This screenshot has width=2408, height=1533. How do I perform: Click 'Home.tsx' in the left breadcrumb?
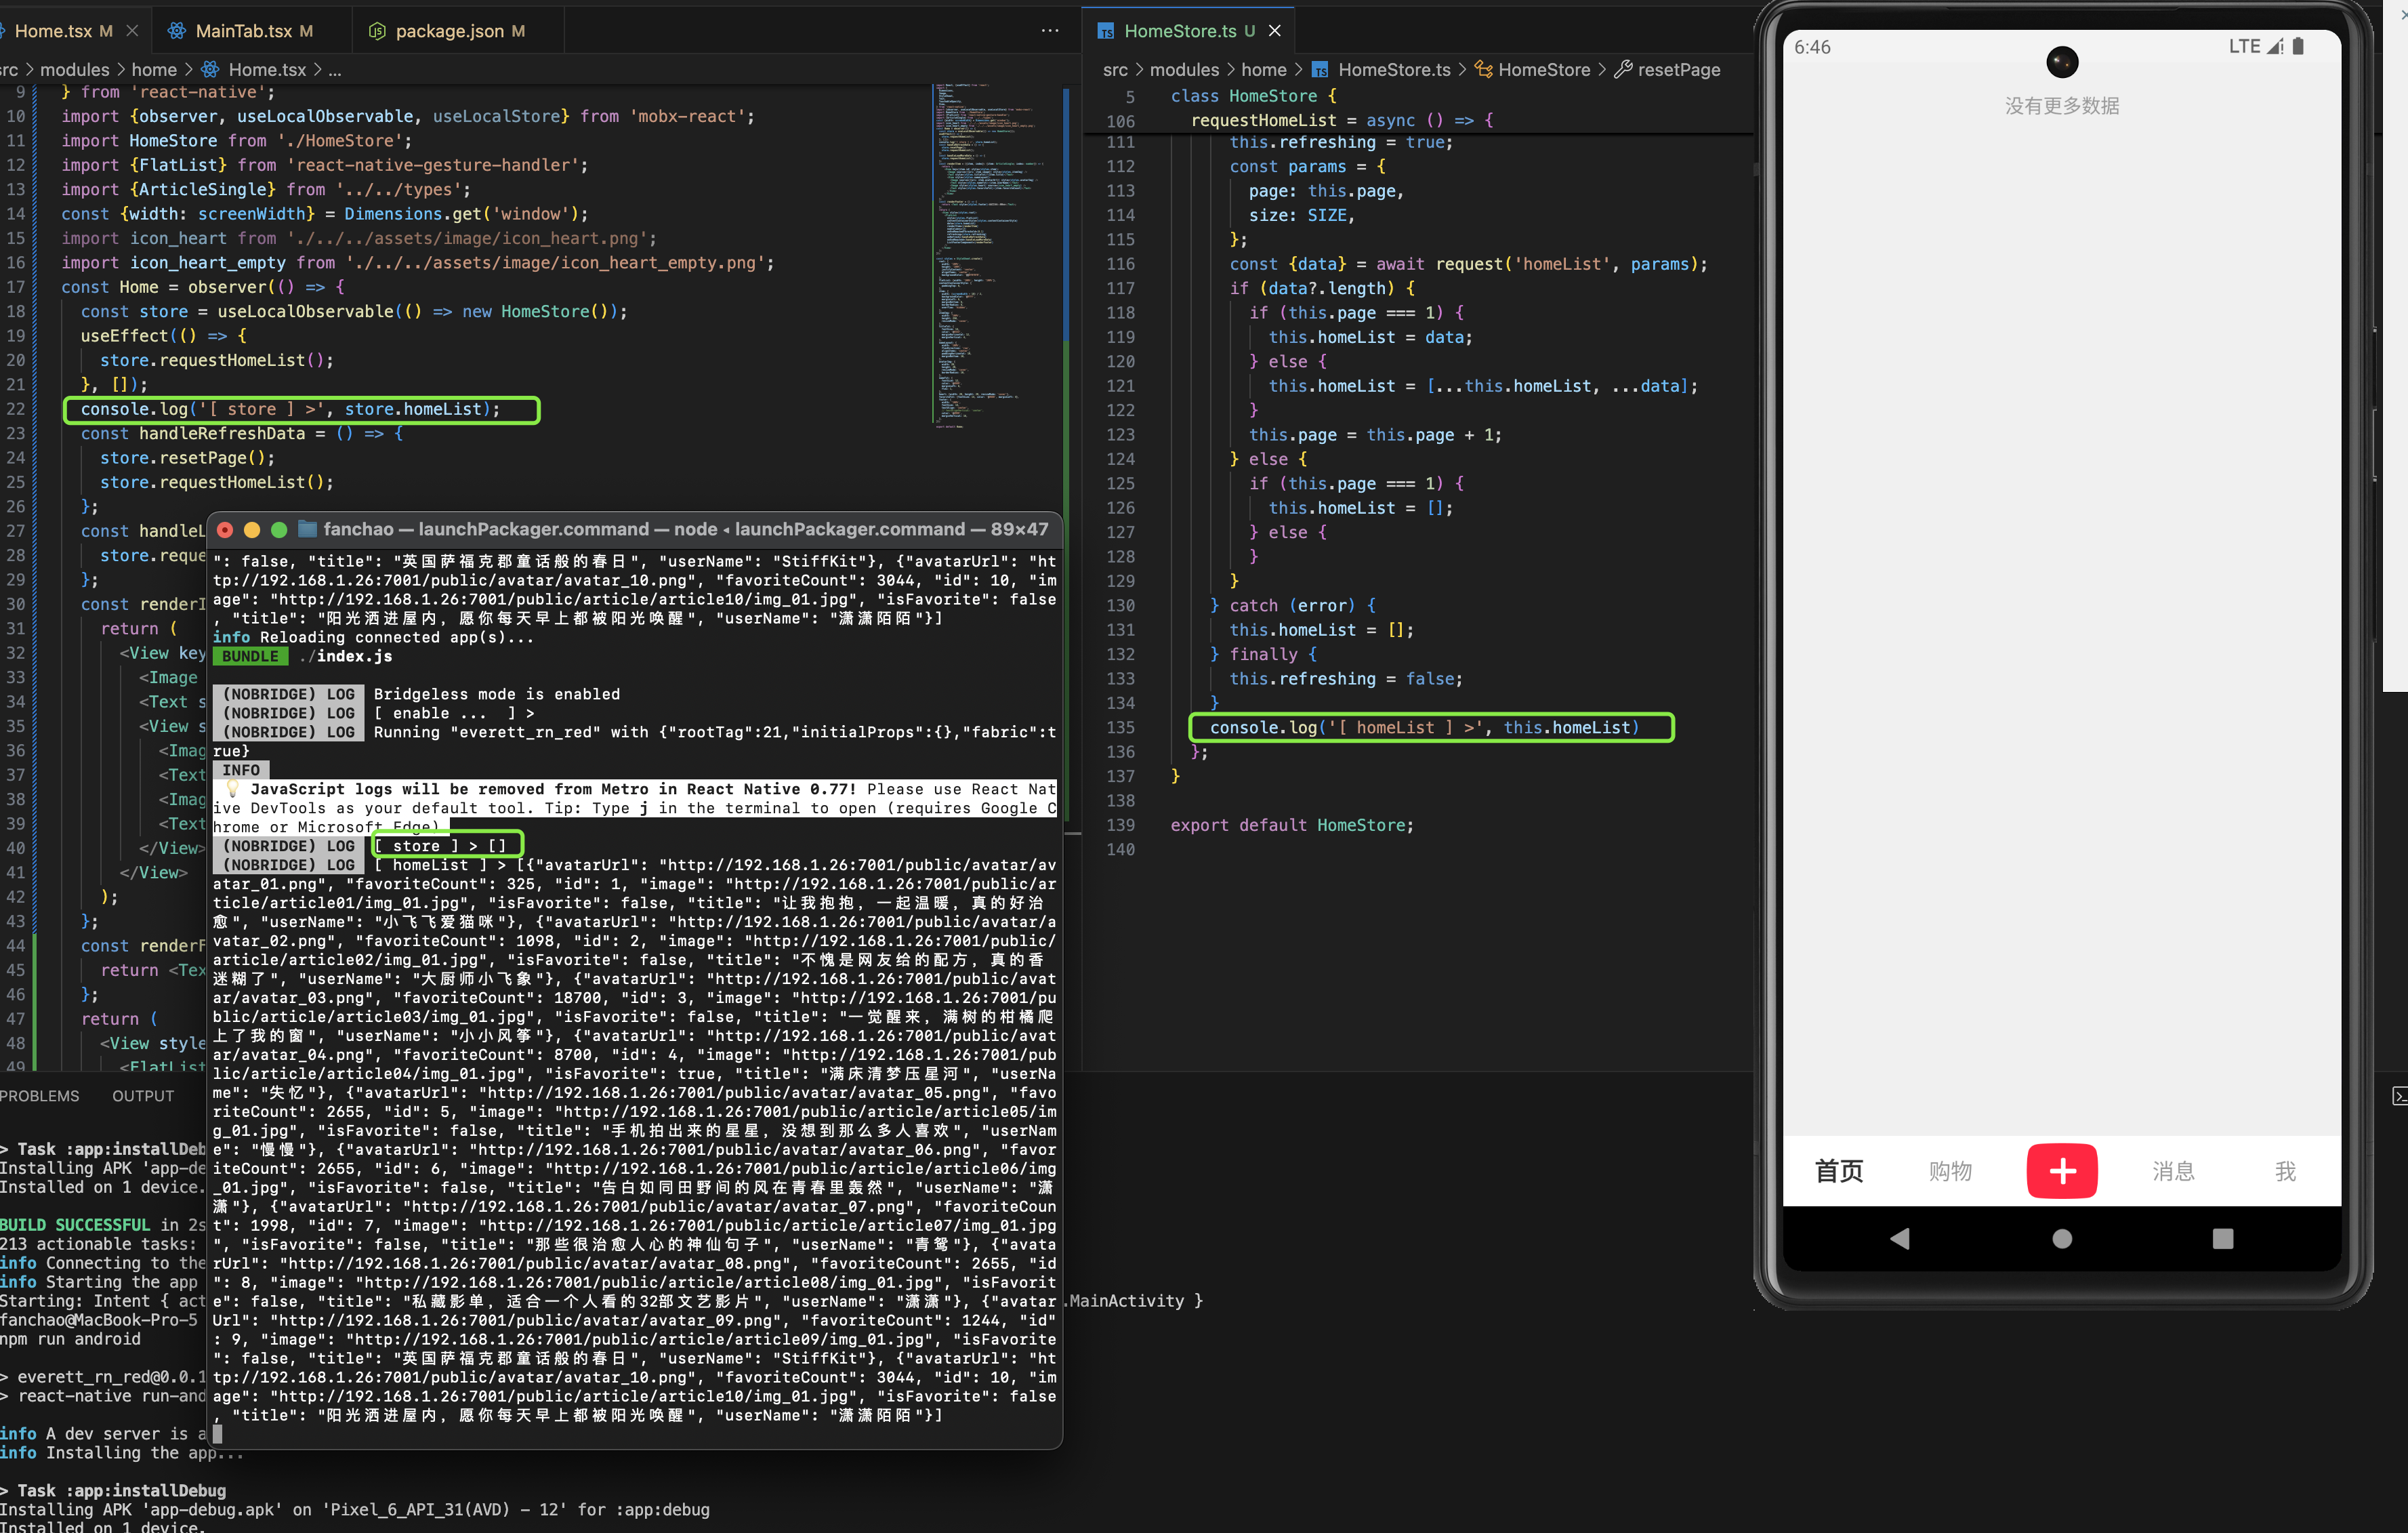(267, 69)
